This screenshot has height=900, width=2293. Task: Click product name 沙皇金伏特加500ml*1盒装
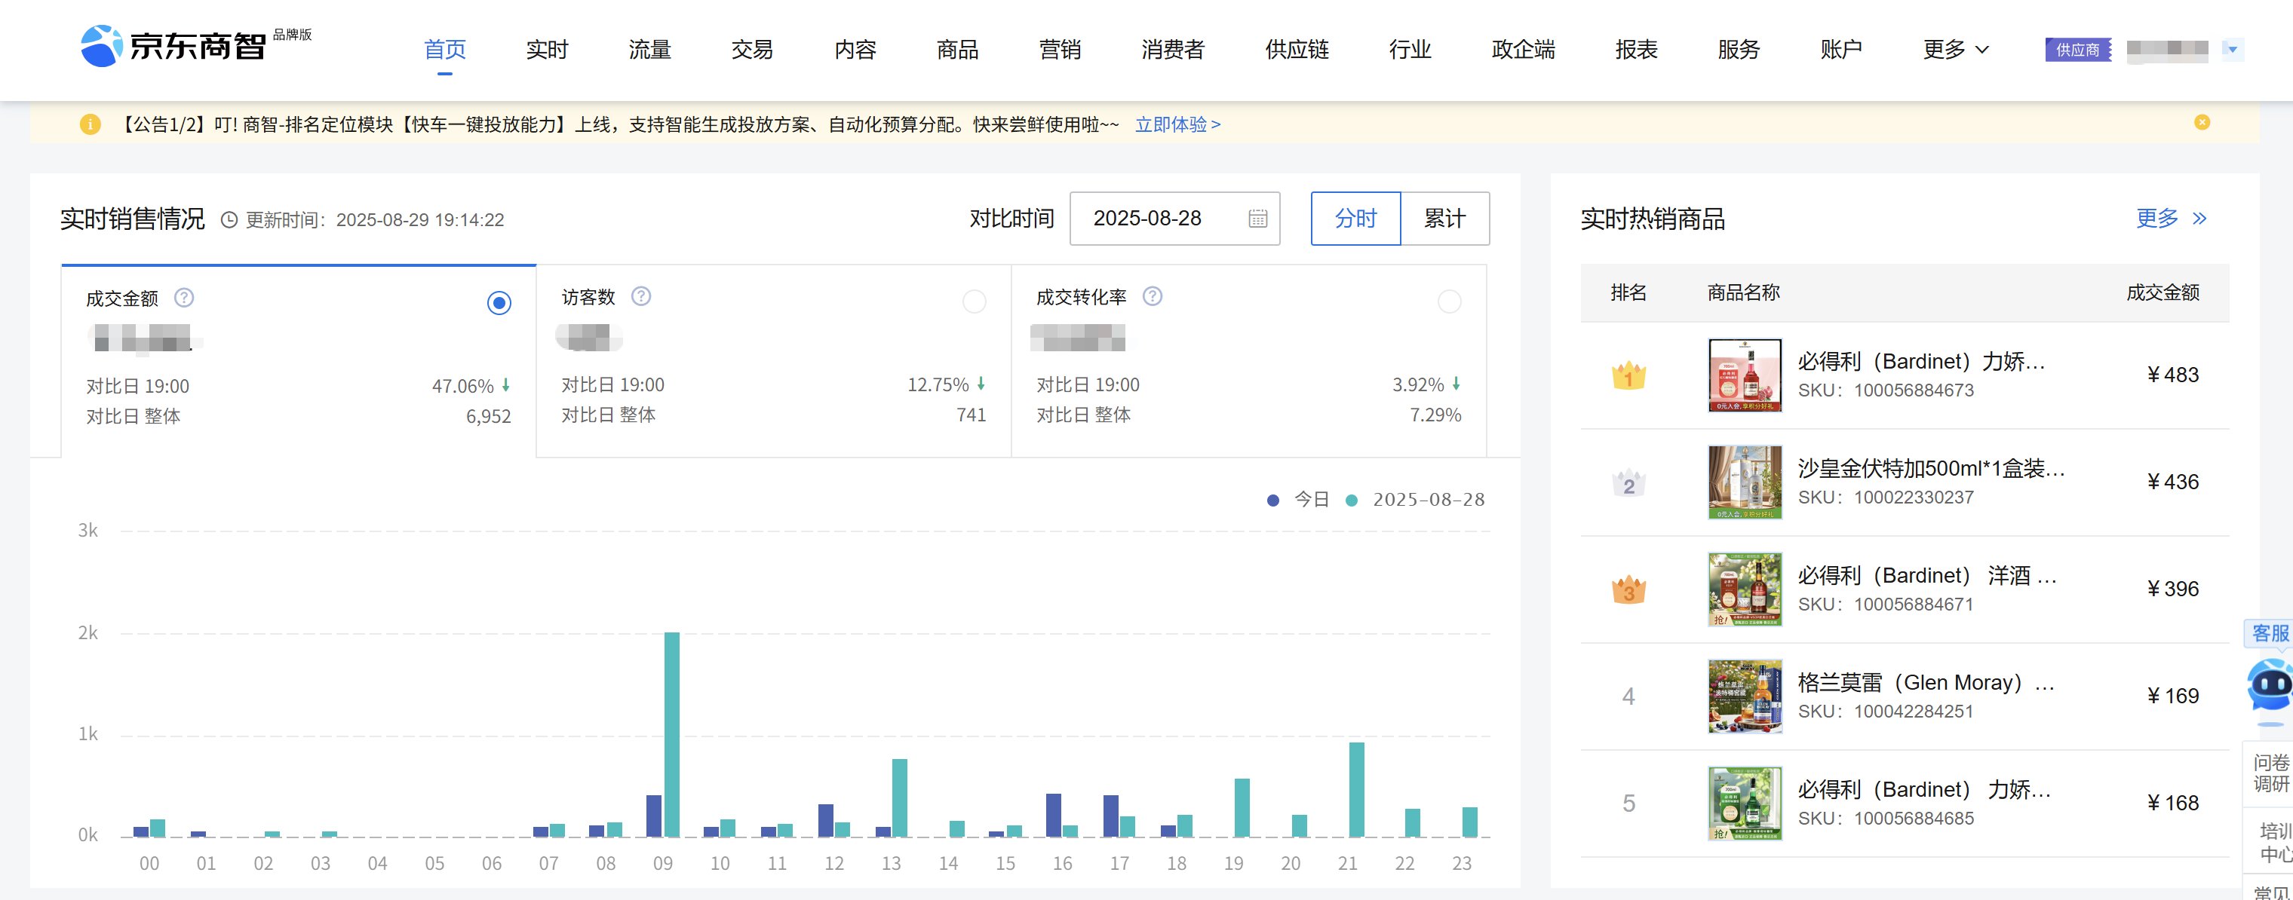(1931, 469)
